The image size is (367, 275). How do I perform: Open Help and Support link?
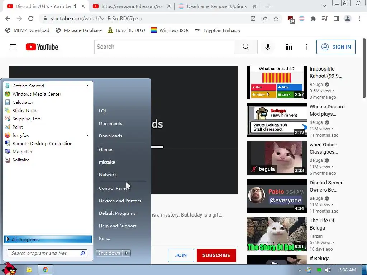click(x=118, y=226)
